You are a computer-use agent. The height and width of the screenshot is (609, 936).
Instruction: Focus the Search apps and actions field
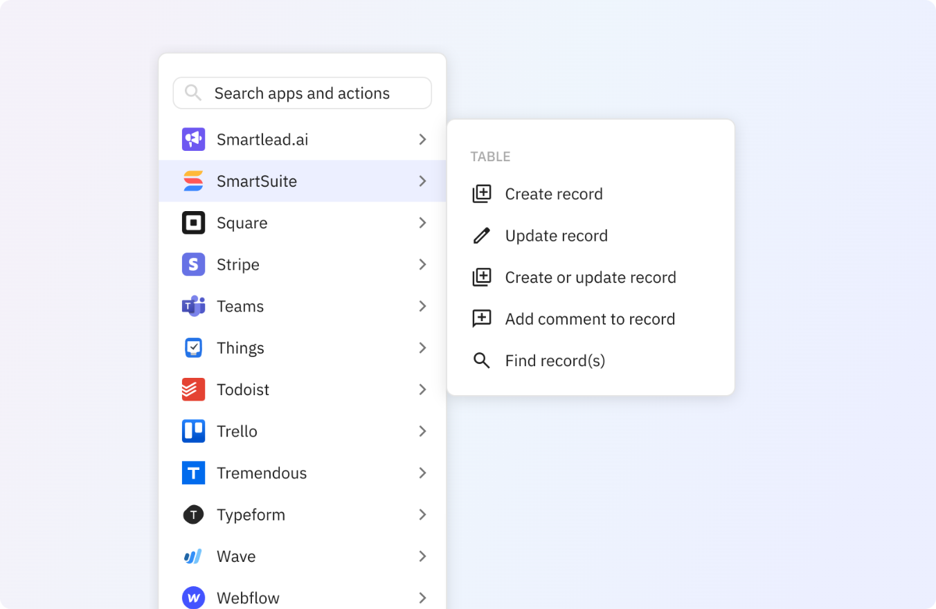pos(303,93)
